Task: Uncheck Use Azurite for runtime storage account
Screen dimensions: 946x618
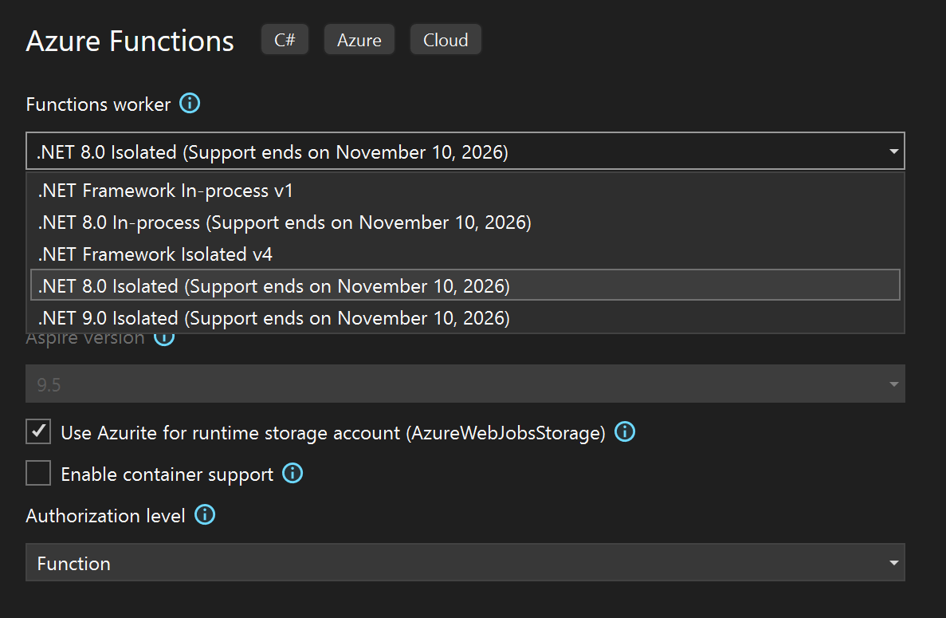Action: (x=38, y=431)
